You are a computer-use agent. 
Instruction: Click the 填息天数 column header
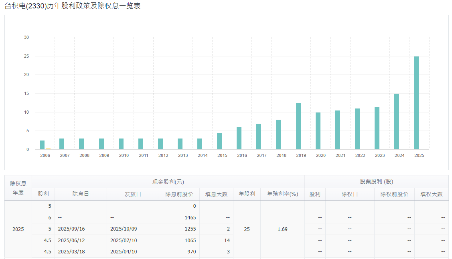point(216,194)
